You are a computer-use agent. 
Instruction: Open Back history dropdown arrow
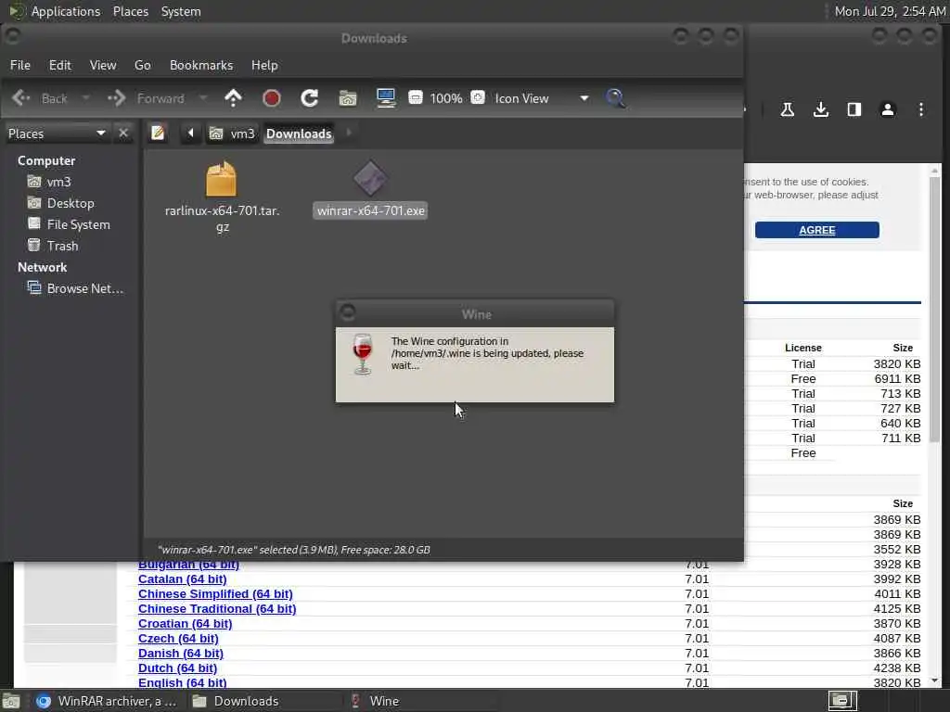pos(85,97)
